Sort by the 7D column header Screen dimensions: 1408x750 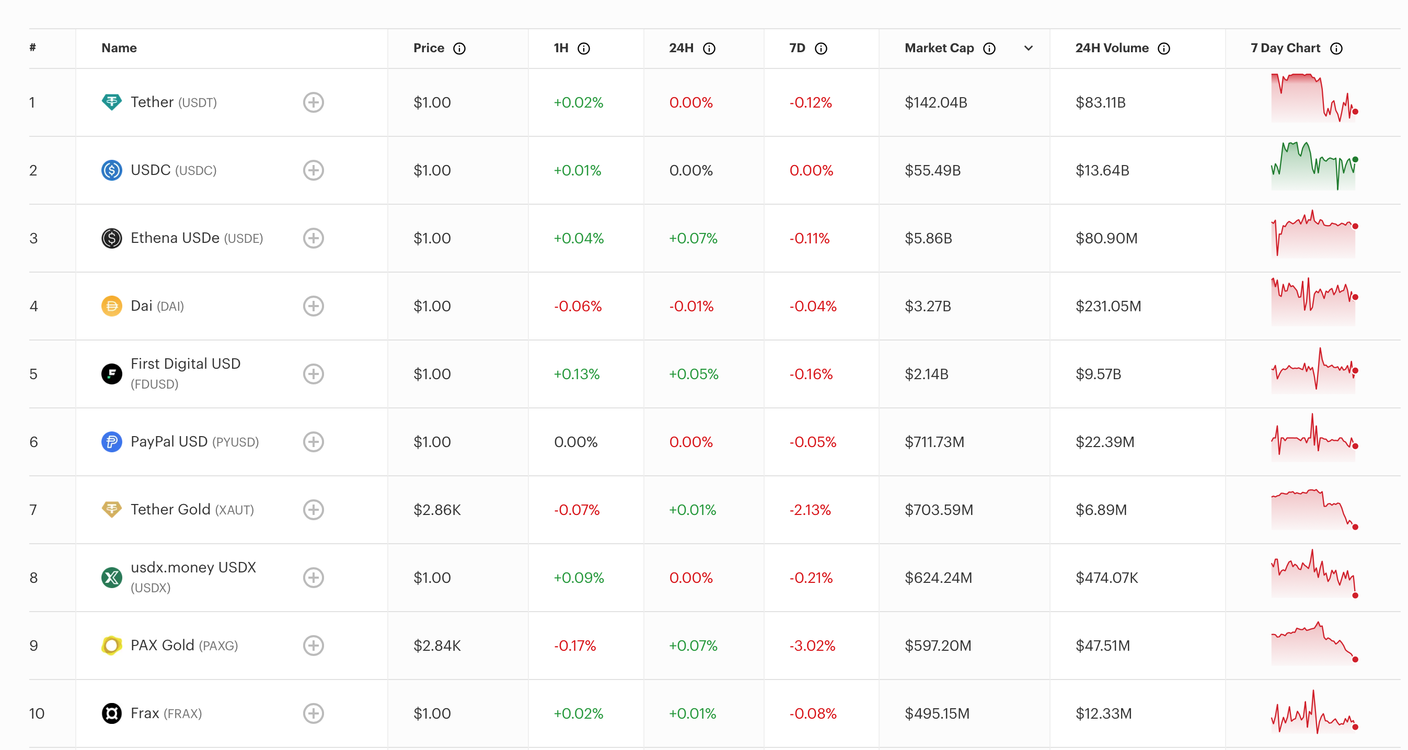click(x=798, y=48)
